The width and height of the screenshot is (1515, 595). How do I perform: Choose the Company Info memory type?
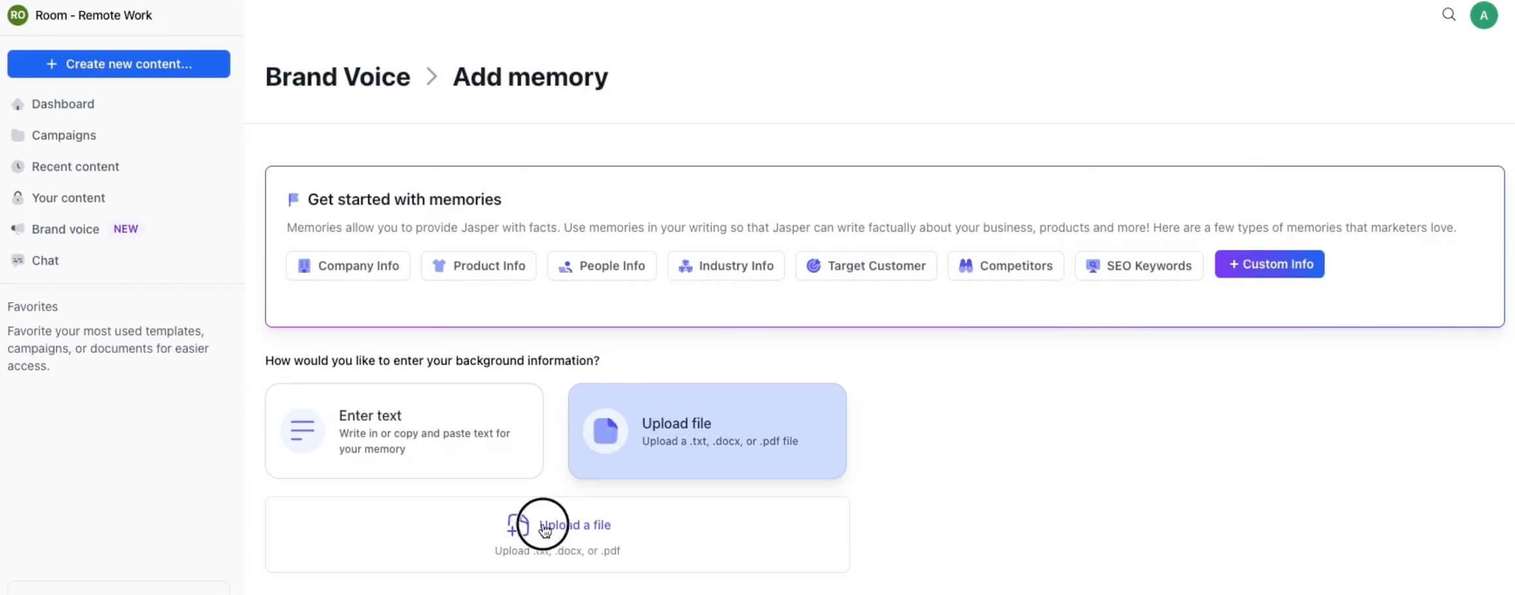point(348,266)
